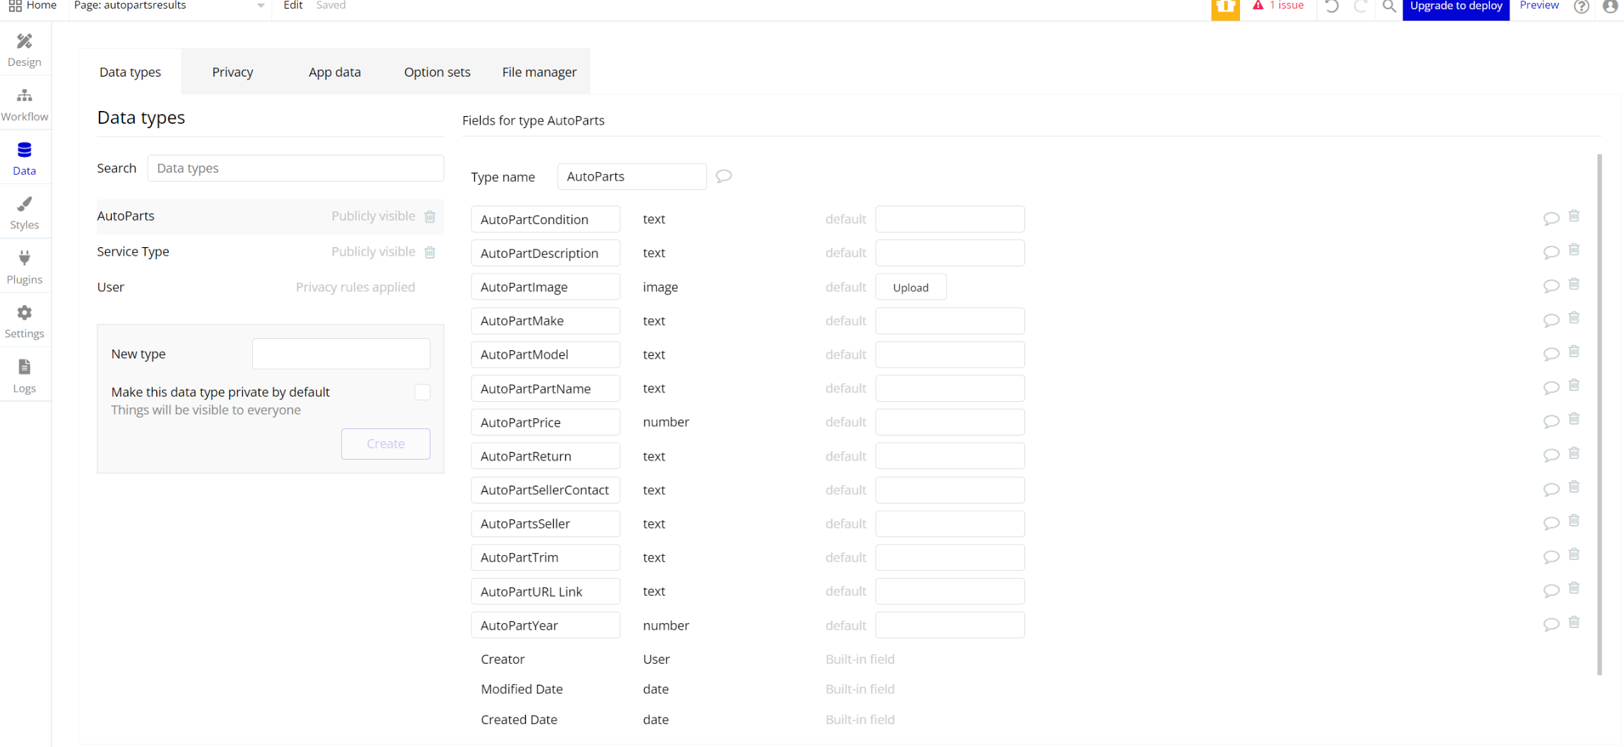1624x747 pixels.
Task: Click the undo arrow in top bar
Action: pos(1332,6)
